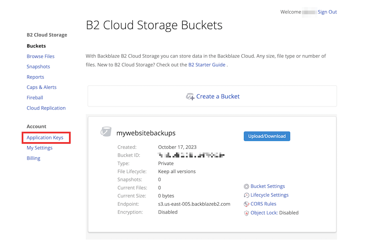Open Cloud Replication page
368x251 pixels.
tap(46, 108)
